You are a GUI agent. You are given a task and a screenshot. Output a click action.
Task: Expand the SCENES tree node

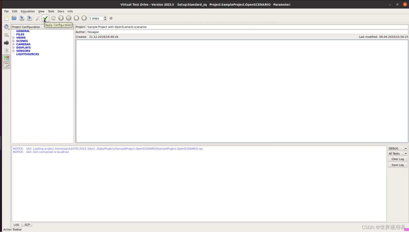[x=13, y=41]
